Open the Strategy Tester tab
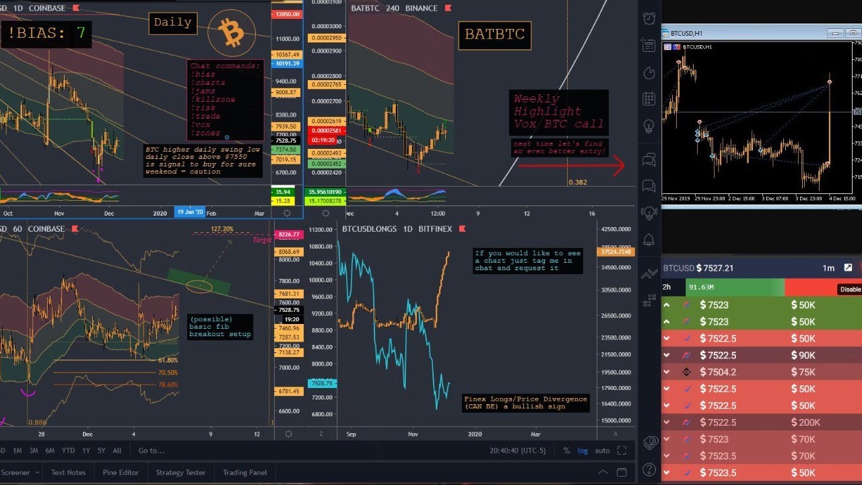Viewport: 862px width, 485px height. pos(180,472)
